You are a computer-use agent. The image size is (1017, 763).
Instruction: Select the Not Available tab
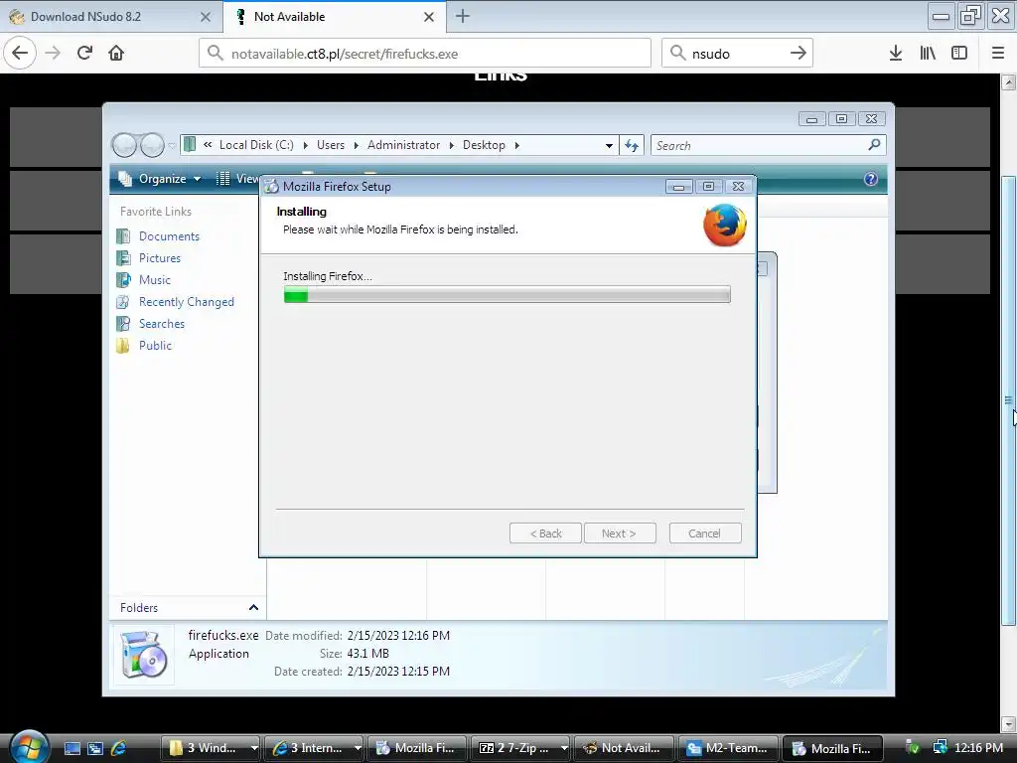[335, 17]
